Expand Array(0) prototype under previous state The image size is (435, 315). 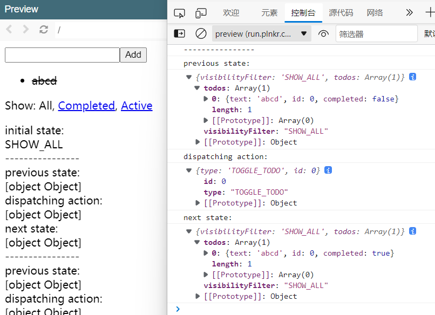click(x=206, y=120)
